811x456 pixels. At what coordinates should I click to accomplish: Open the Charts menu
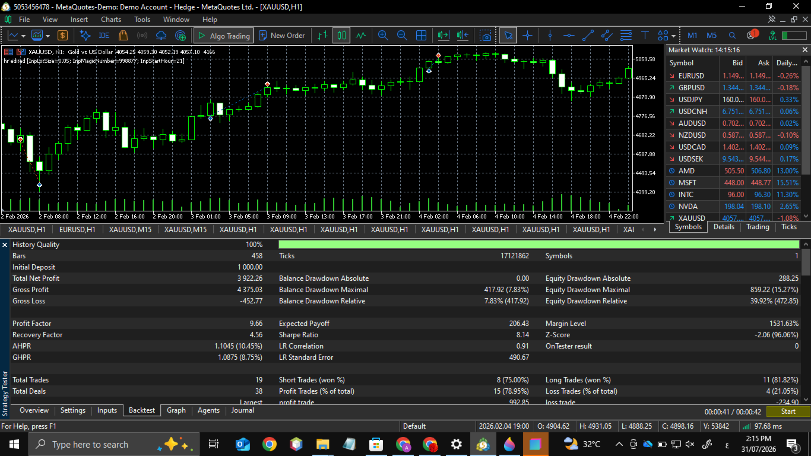(x=111, y=20)
